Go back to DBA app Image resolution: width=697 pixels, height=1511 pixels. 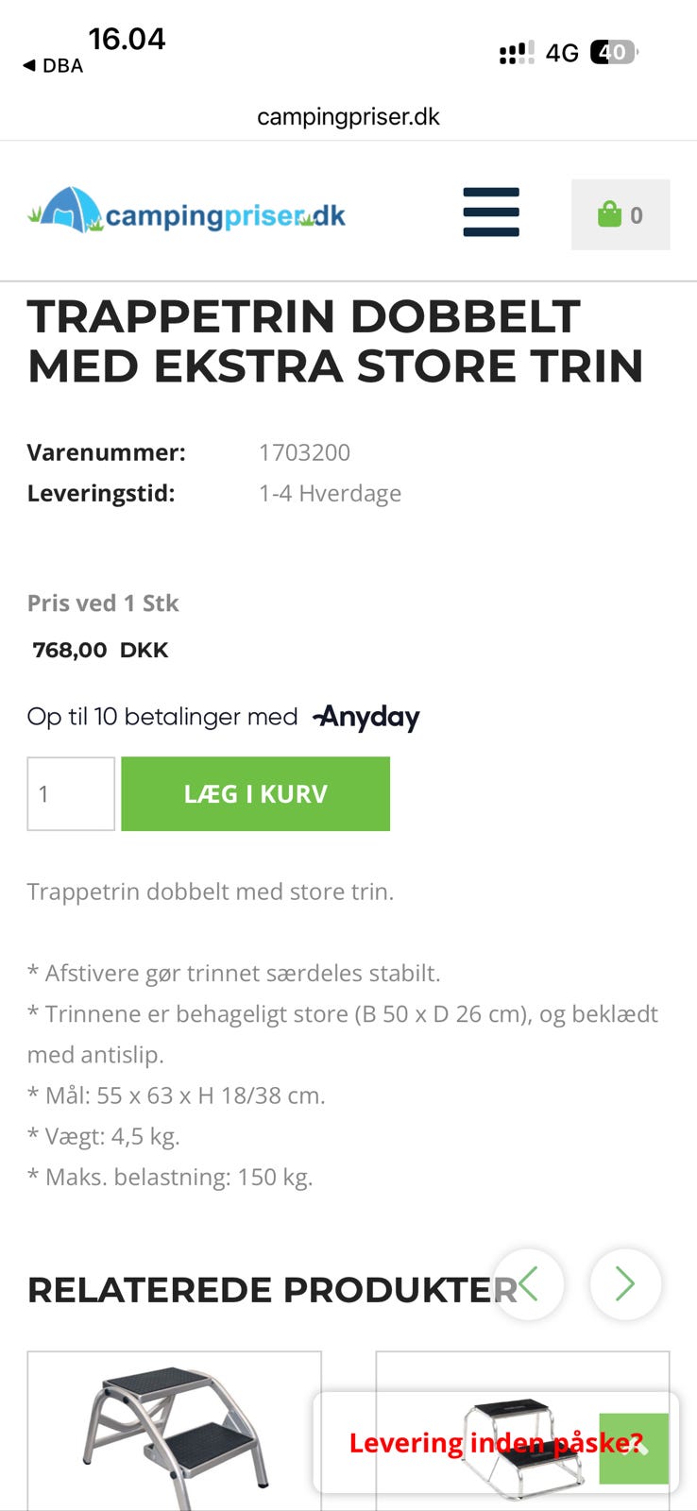[x=53, y=65]
